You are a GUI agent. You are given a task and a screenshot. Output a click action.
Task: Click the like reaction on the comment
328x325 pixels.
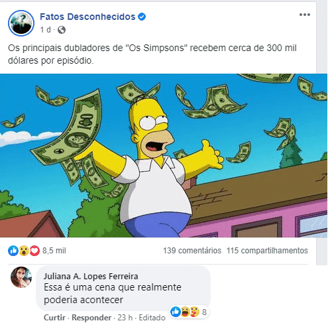click(176, 312)
